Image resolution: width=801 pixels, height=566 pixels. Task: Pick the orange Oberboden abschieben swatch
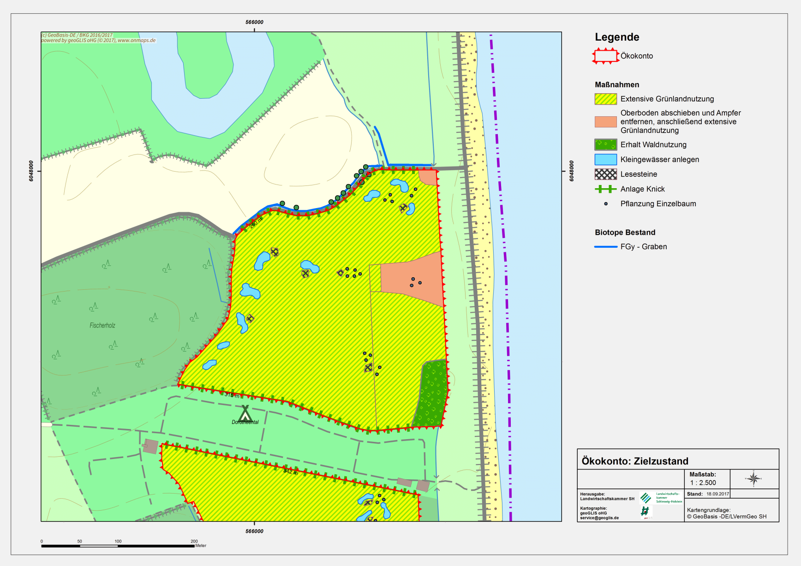point(605,122)
